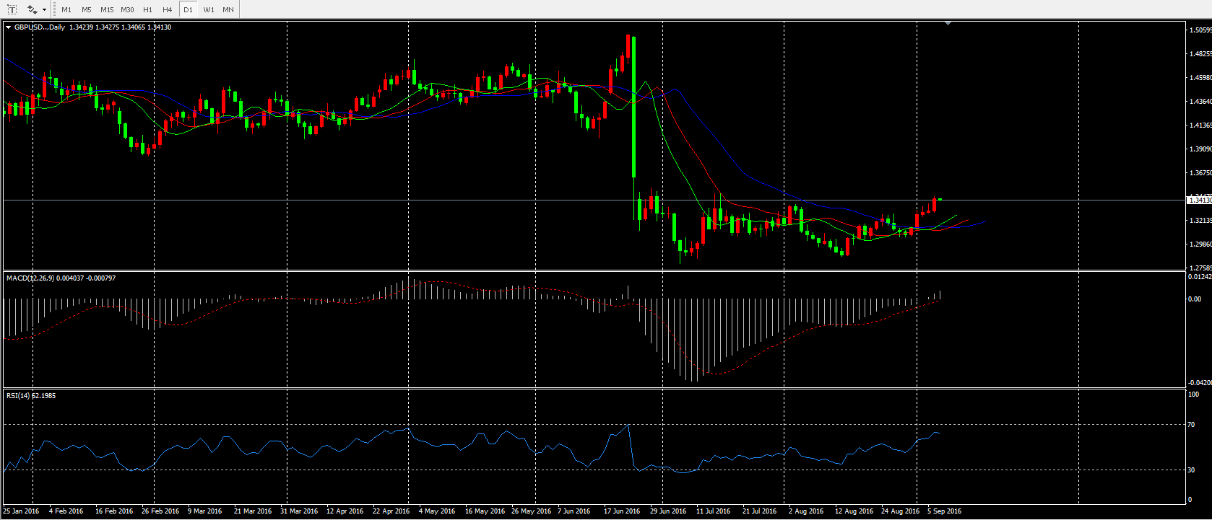Switch chart to W1 weekly timeframe
This screenshot has width=1212, height=520.
tap(209, 9)
